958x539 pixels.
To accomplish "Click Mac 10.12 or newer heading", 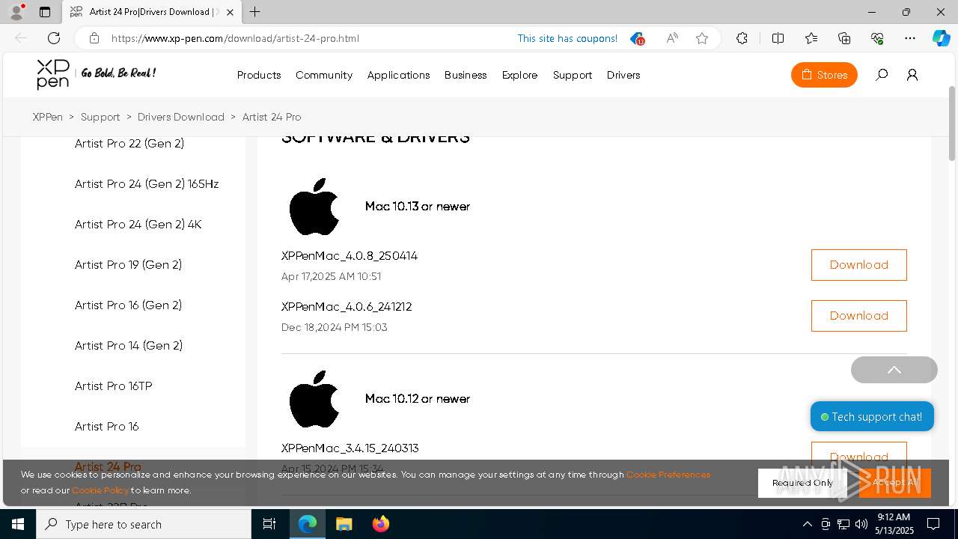I will coord(418,398).
